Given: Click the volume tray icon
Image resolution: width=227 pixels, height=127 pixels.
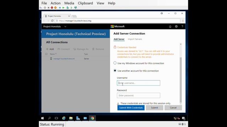Looking at the screenshot, I should (179, 118).
